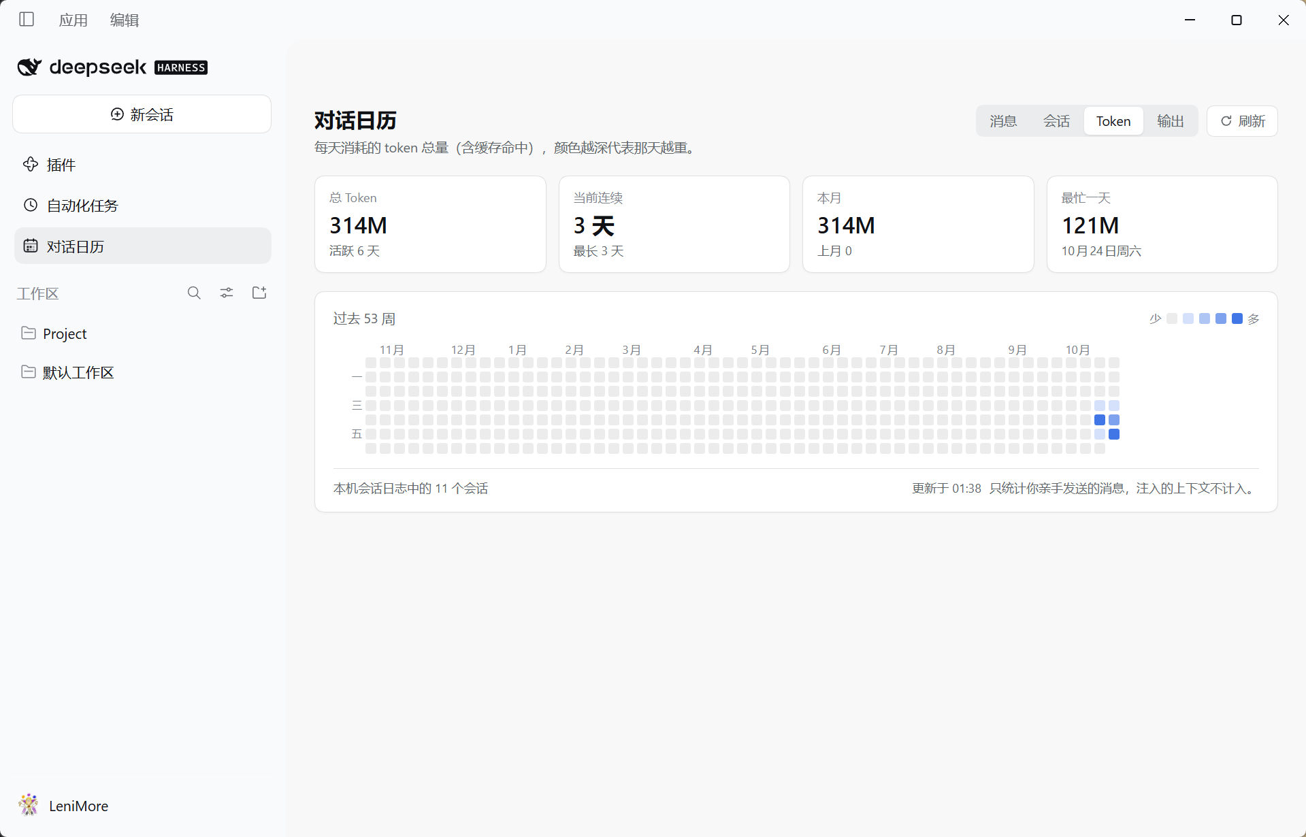This screenshot has height=837, width=1306.
Task: Click the 更新于 01:38 timestamp
Action: 947,489
